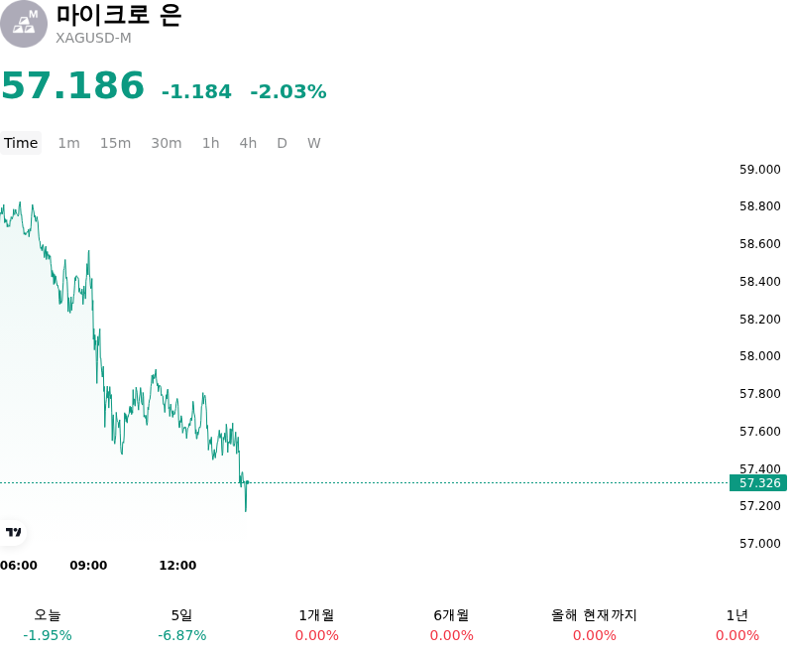Screen dimensions: 793x655
Task: Click the 57.326 current price label
Action: pyautogui.click(x=758, y=483)
